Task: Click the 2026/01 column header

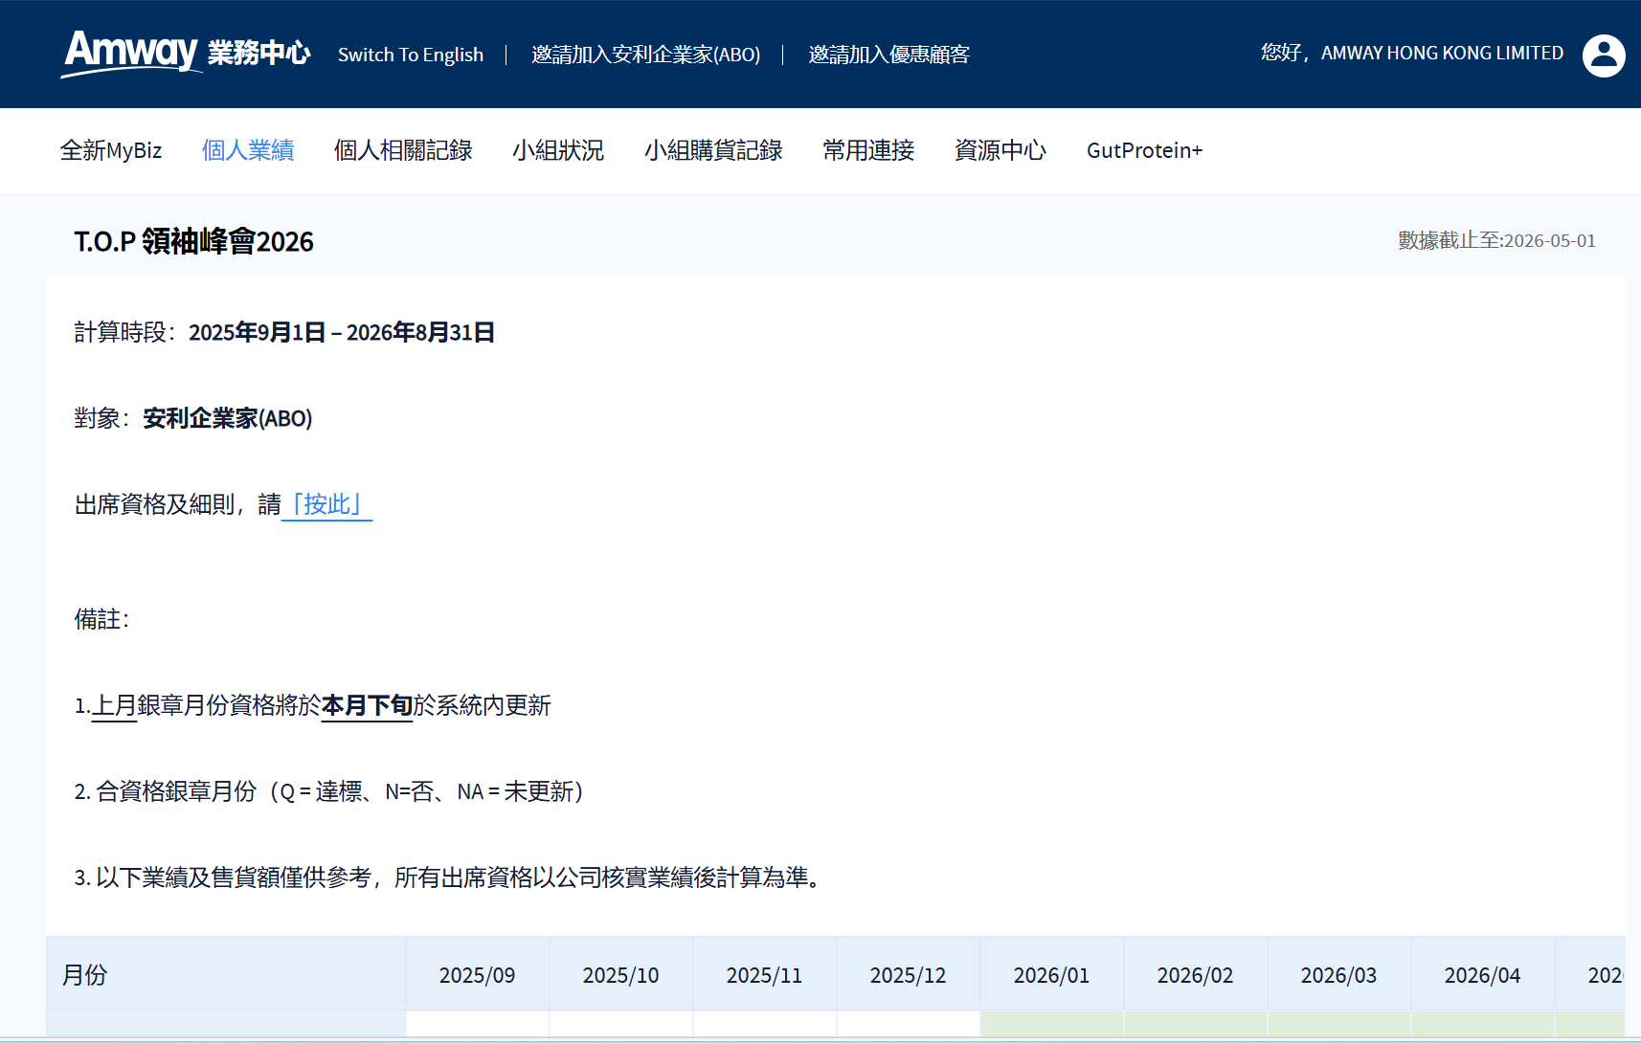Action: point(1052,974)
